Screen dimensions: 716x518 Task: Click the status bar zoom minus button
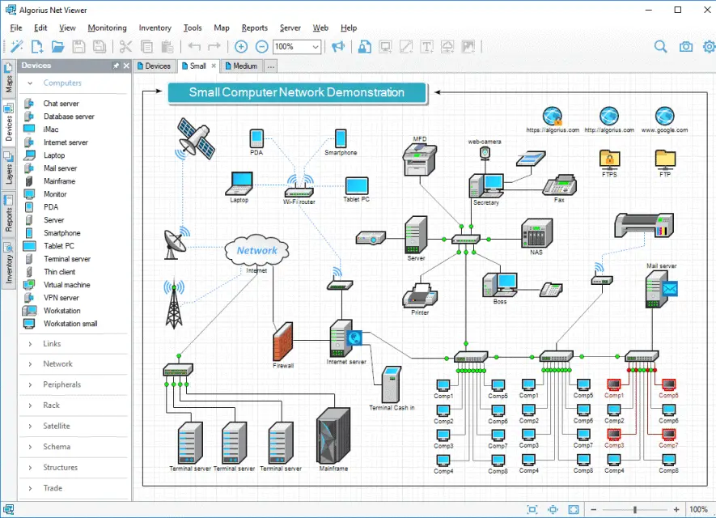pos(594,509)
